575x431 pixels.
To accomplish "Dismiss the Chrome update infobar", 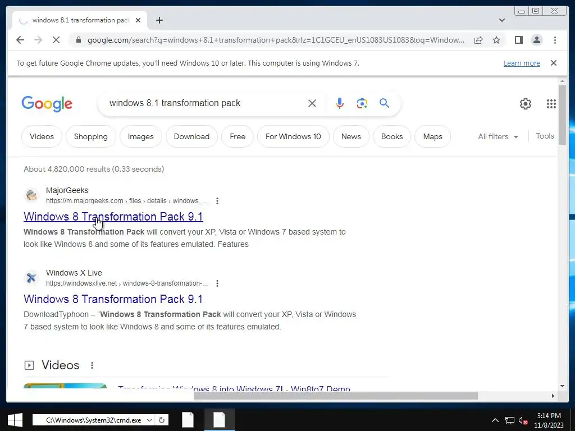I will 553,63.
